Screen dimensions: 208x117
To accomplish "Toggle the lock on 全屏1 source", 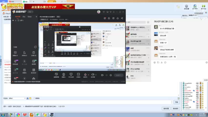I will pos(16,21).
